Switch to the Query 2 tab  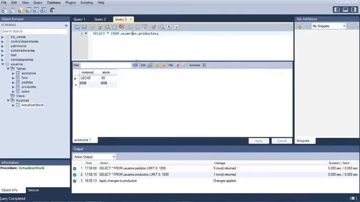tap(100, 20)
